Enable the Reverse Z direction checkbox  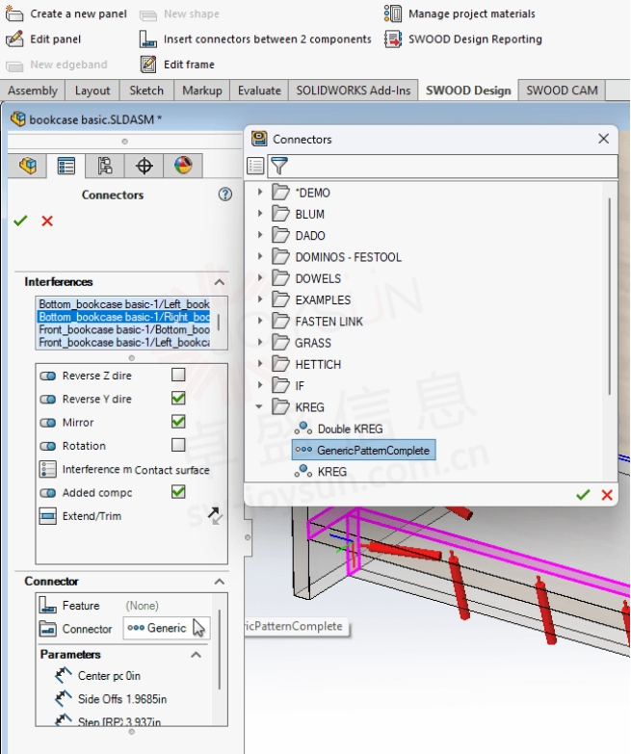178,375
